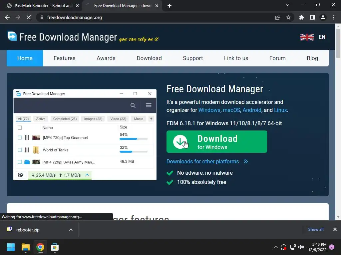Follow the Downloads for other platforms link
This screenshot has height=255, width=341.
click(x=203, y=162)
